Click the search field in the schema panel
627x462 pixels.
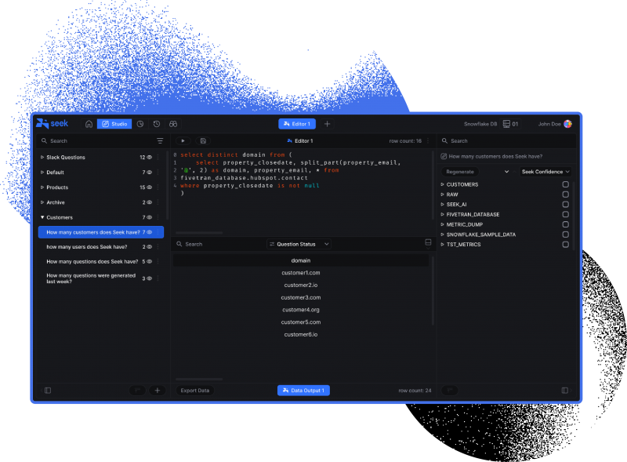[x=486, y=140]
